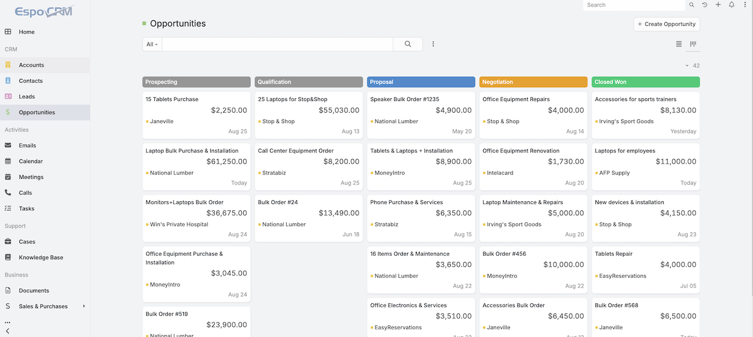
Task: Open the three-dot menu beside search filter
Action: (433, 44)
